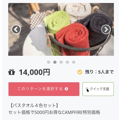Click the circled arrow inside red button

pos(66,89)
